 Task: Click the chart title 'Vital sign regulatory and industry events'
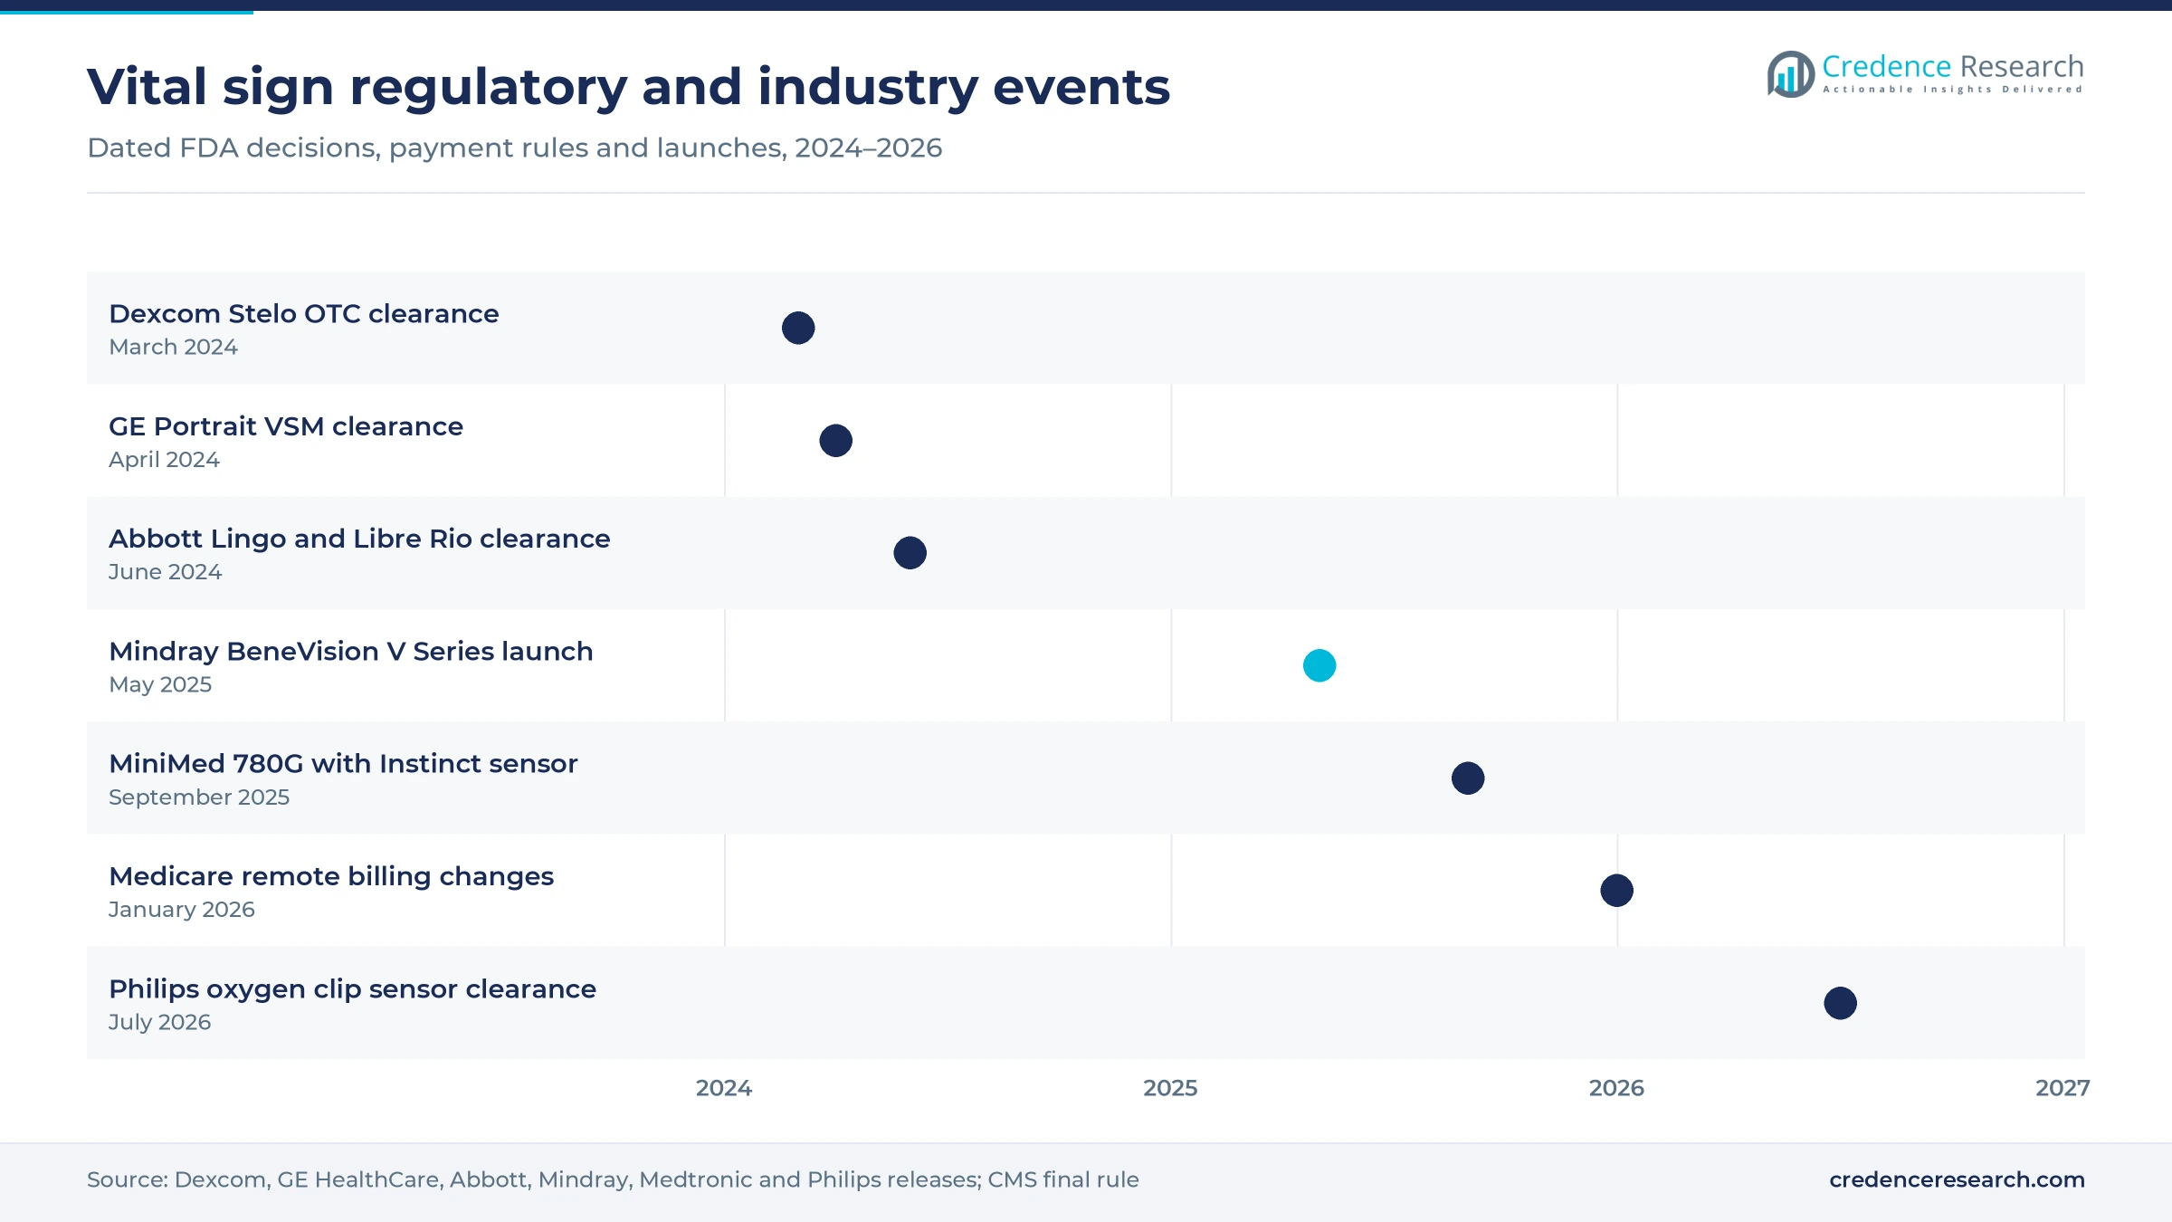point(628,87)
